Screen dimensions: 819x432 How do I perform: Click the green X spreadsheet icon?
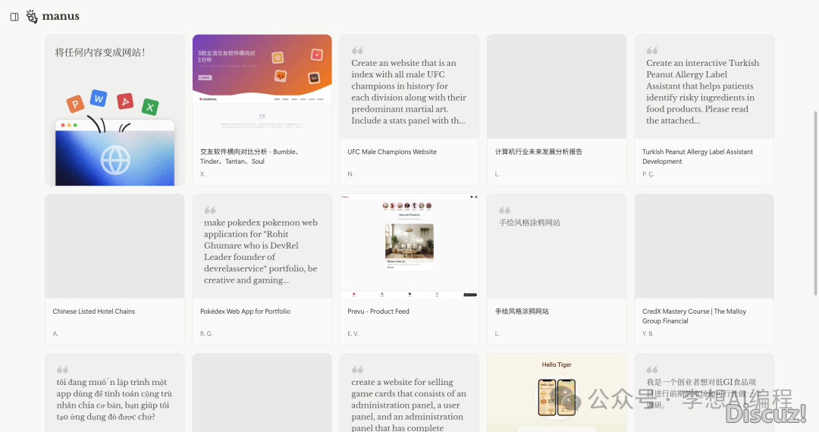pos(150,107)
